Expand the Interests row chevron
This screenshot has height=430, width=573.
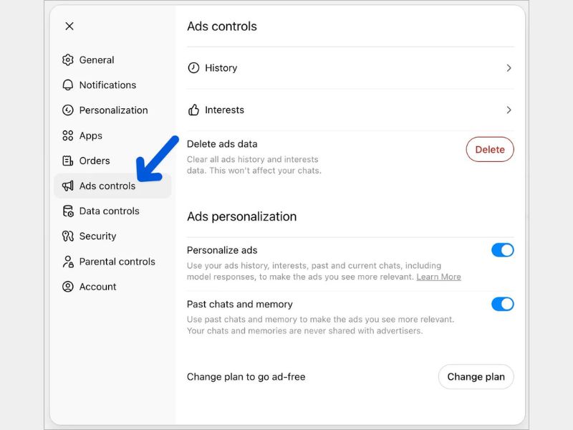click(509, 110)
